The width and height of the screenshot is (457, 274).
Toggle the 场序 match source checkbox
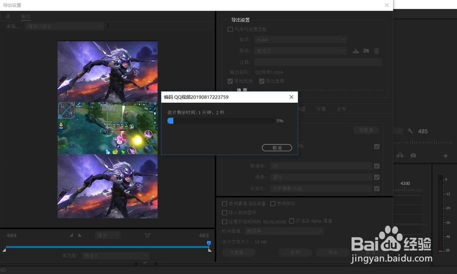[x=377, y=177]
